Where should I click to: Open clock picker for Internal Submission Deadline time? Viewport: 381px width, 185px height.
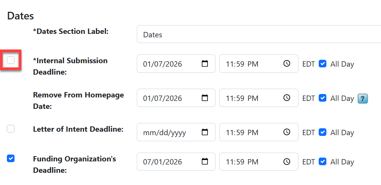[x=287, y=64]
